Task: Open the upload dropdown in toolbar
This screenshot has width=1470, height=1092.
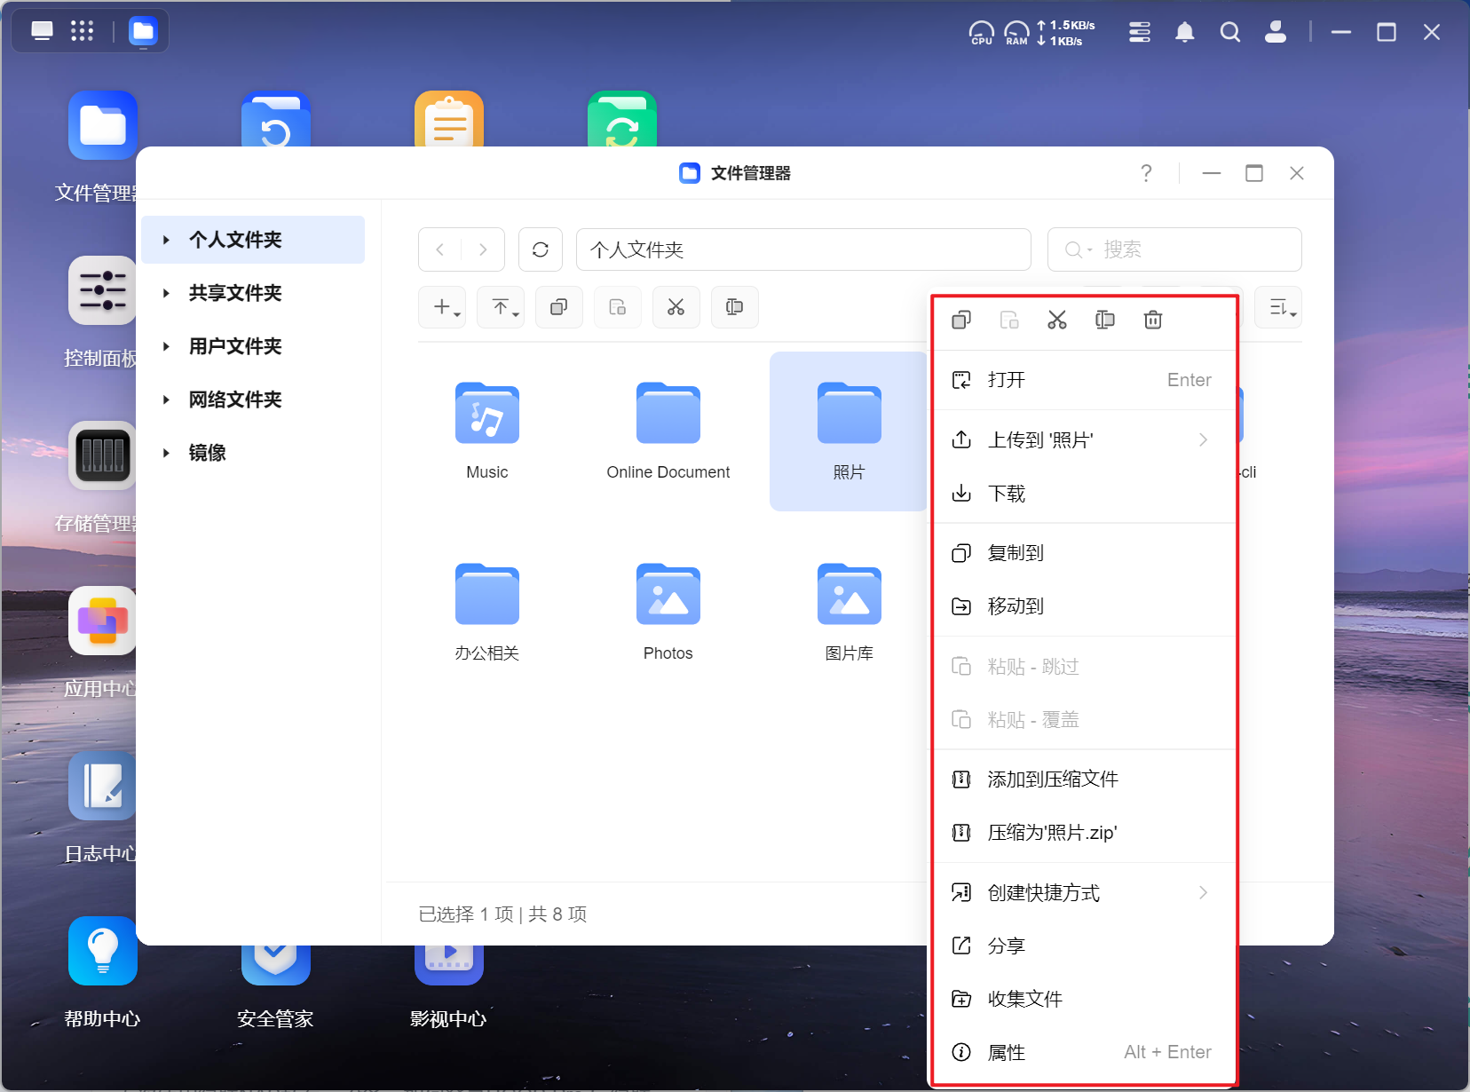Action: (x=501, y=307)
